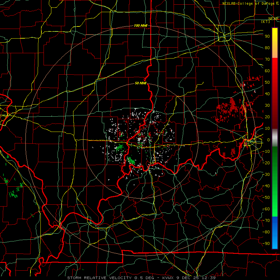Click the NEXR label above the color scale
Image resolution: width=280 pixels, height=280 pixels.
(x=273, y=19)
